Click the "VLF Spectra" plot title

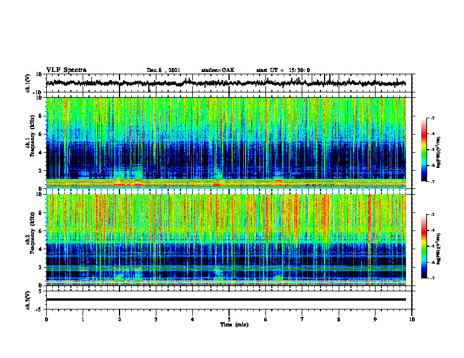(66, 70)
